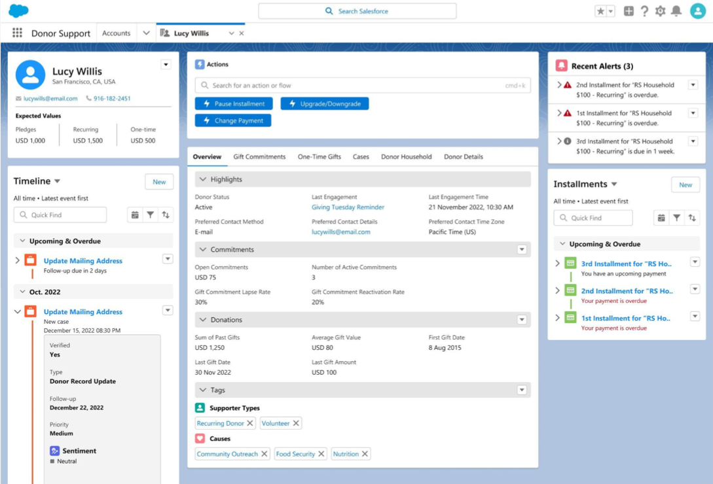Click Lucy Willis profile avatar
The width and height of the screenshot is (713, 484).
click(31, 75)
